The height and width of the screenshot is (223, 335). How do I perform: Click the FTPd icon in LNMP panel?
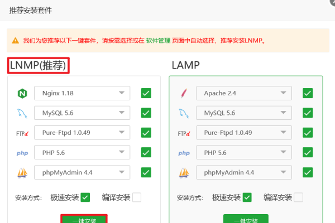coord(22,134)
